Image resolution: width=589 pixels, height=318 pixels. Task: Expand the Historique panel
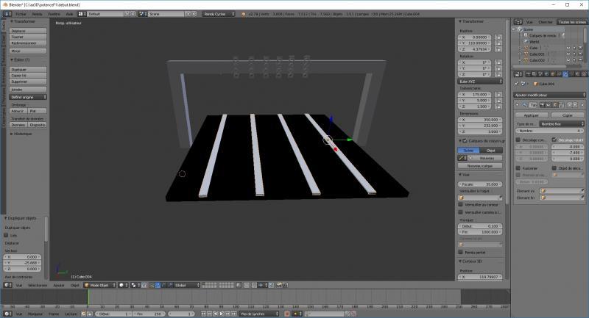click(x=21, y=134)
